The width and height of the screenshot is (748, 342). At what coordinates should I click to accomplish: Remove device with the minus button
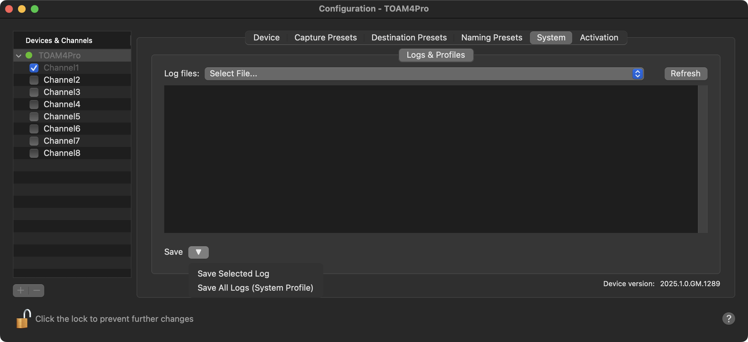pos(37,290)
